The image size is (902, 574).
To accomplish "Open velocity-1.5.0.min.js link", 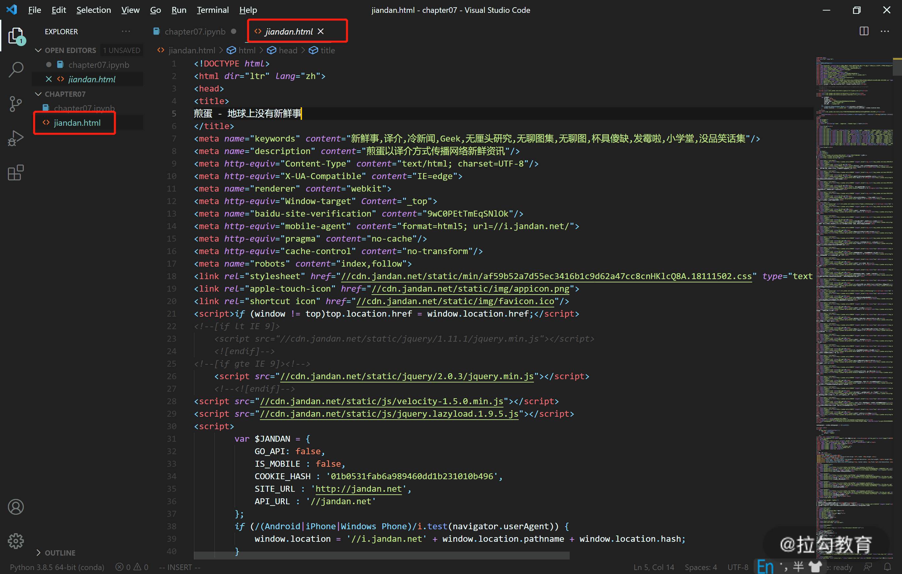I will coord(381,401).
